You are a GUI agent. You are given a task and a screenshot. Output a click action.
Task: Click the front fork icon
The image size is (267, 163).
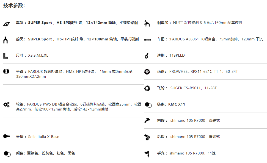[5, 40]
